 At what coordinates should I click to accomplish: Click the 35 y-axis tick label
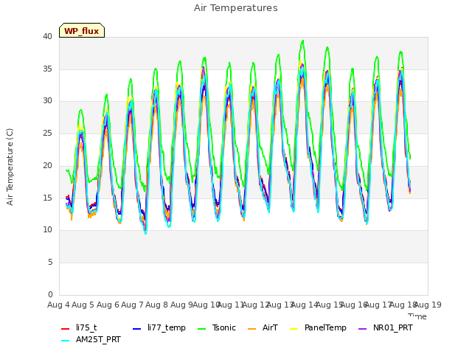pos(47,69)
